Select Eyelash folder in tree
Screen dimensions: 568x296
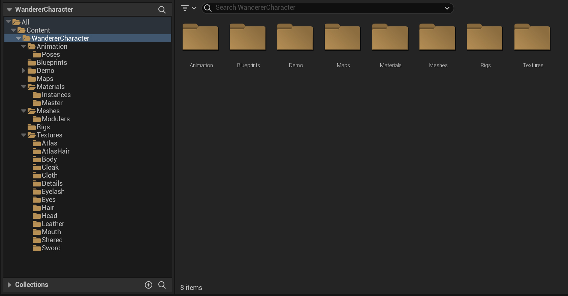[49, 192]
